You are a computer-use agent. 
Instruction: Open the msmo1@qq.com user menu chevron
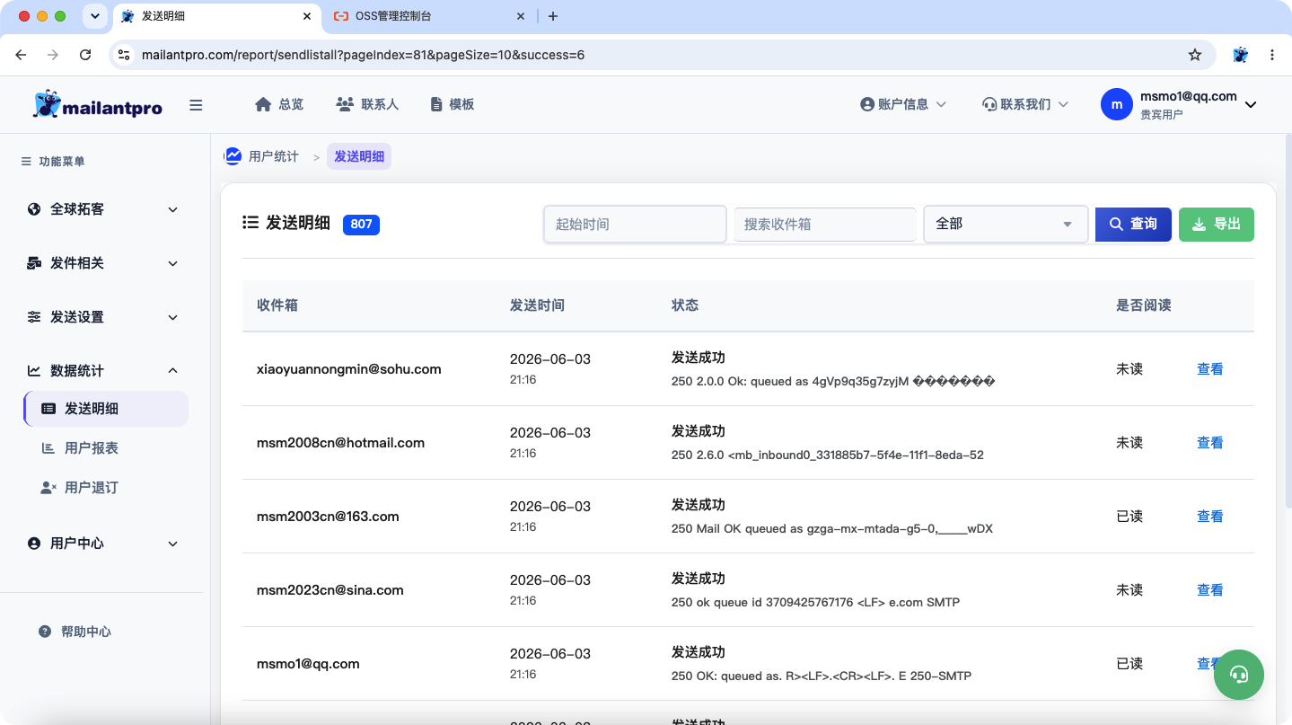tap(1251, 105)
